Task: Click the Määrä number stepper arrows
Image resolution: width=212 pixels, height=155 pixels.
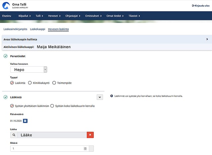Action: (85, 149)
